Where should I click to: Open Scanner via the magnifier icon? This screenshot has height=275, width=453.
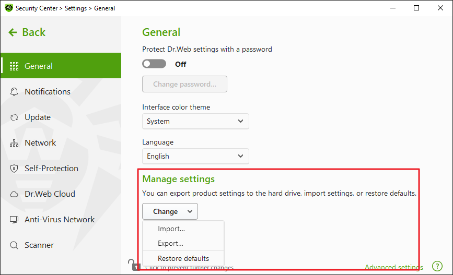pyautogui.click(x=14, y=245)
